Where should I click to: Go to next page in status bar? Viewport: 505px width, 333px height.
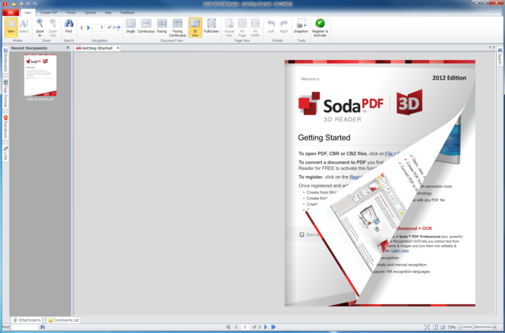coord(266,327)
